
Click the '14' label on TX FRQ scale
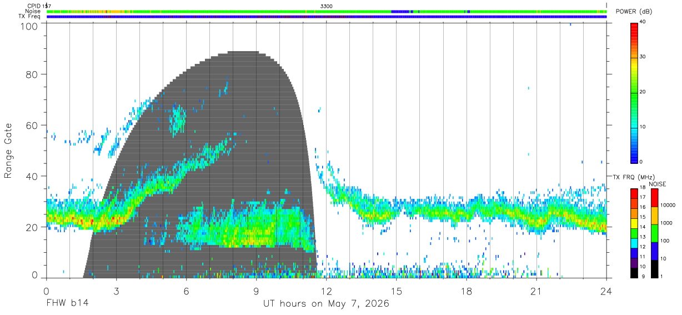(643, 227)
